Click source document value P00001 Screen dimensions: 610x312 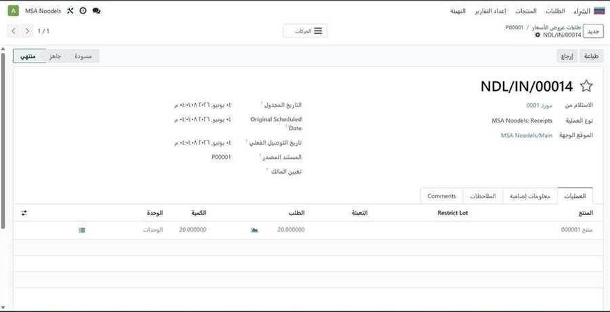[221, 157]
